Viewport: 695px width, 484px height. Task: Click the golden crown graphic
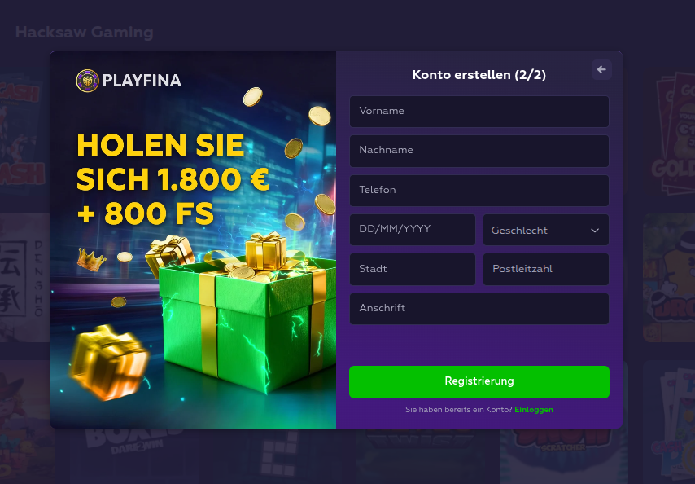tap(91, 259)
